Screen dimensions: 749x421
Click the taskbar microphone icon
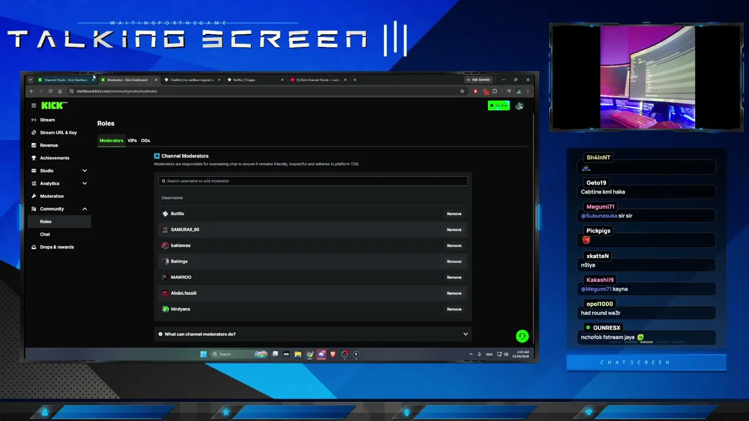tap(479, 354)
